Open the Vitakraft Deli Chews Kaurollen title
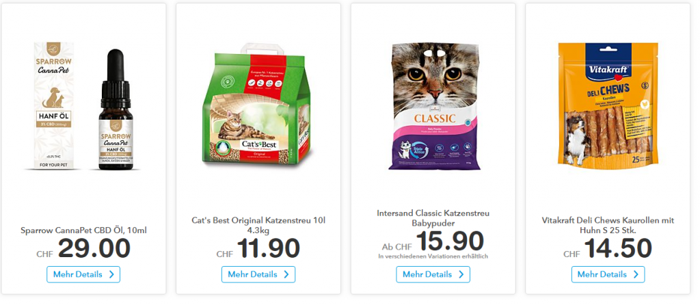The width and height of the screenshot is (700, 305). click(x=608, y=225)
